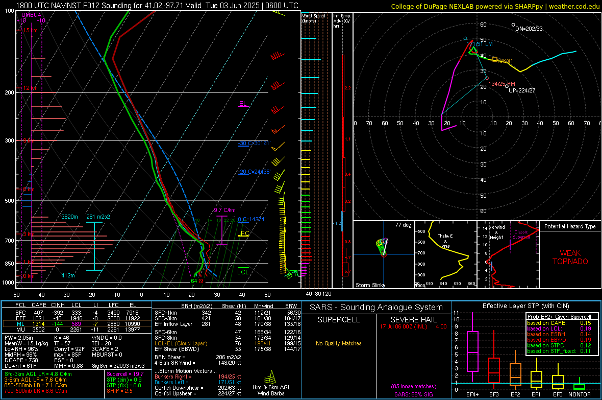Click the Effective Layer STP (with CIN) title

tap(525, 306)
